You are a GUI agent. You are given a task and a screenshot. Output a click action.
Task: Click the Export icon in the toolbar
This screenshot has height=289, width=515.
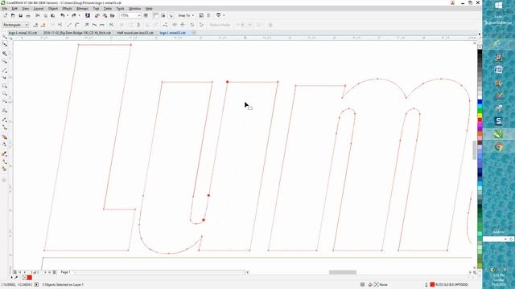coord(105,15)
